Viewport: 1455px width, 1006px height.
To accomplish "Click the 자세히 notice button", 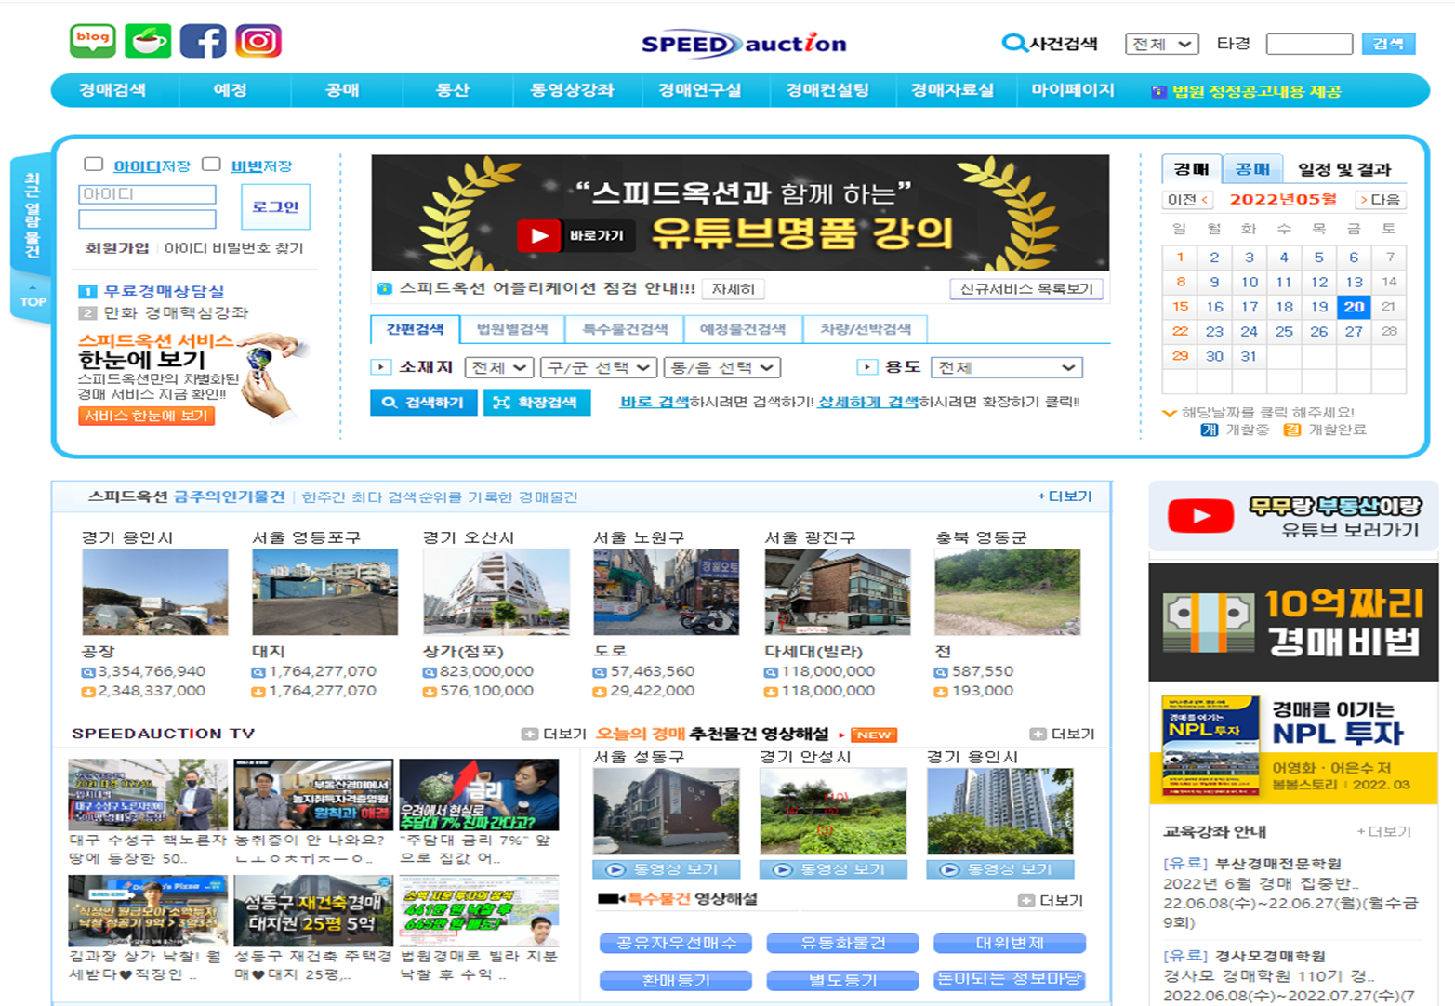I will click(x=733, y=289).
